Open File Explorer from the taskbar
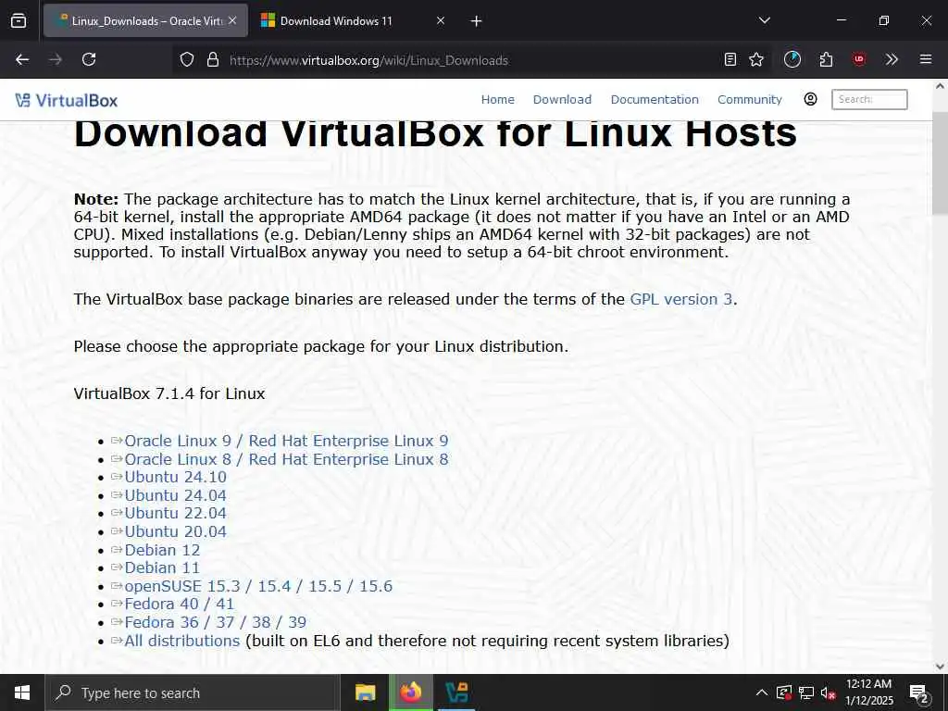 pos(365,692)
